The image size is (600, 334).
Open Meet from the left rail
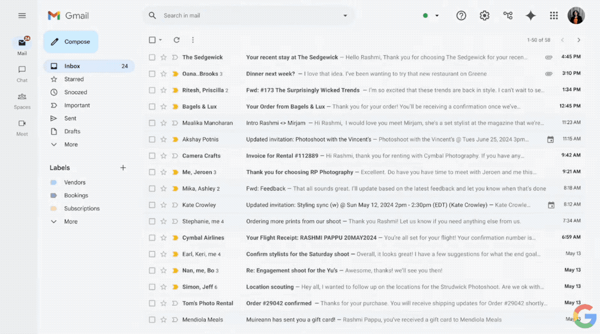click(22, 127)
